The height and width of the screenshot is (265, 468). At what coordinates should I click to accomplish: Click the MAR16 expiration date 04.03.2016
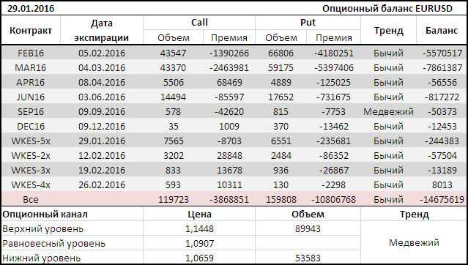point(102,68)
